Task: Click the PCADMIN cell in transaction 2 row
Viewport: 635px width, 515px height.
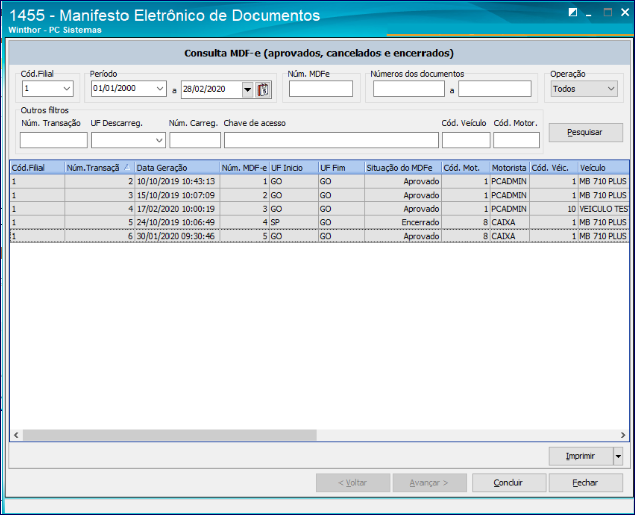Action: coord(510,181)
